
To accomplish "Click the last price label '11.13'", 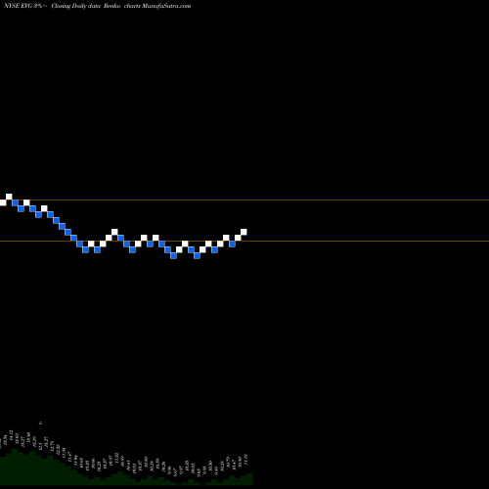I will [245, 459].
